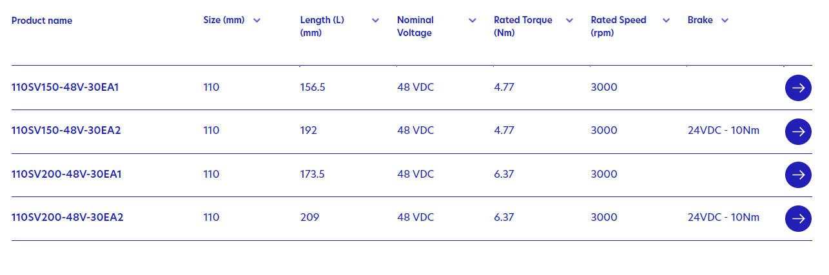Click the Nominal Voltage header label
This screenshot has width=829, height=275.
click(415, 26)
